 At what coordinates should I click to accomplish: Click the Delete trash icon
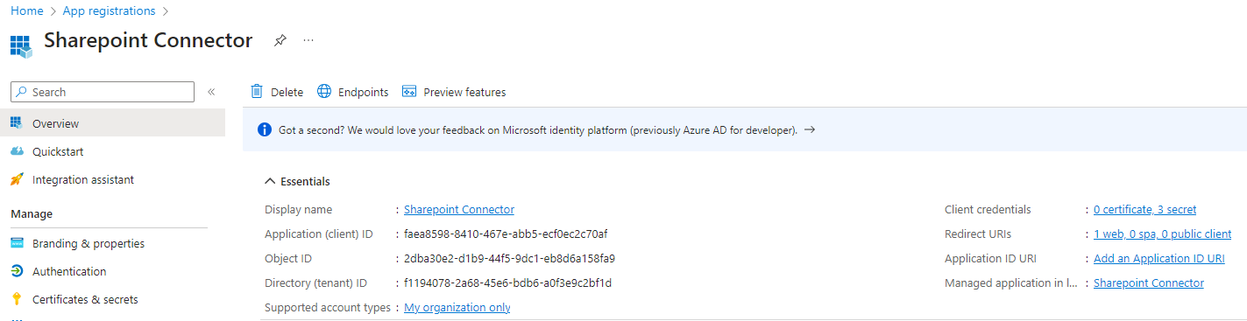[257, 91]
